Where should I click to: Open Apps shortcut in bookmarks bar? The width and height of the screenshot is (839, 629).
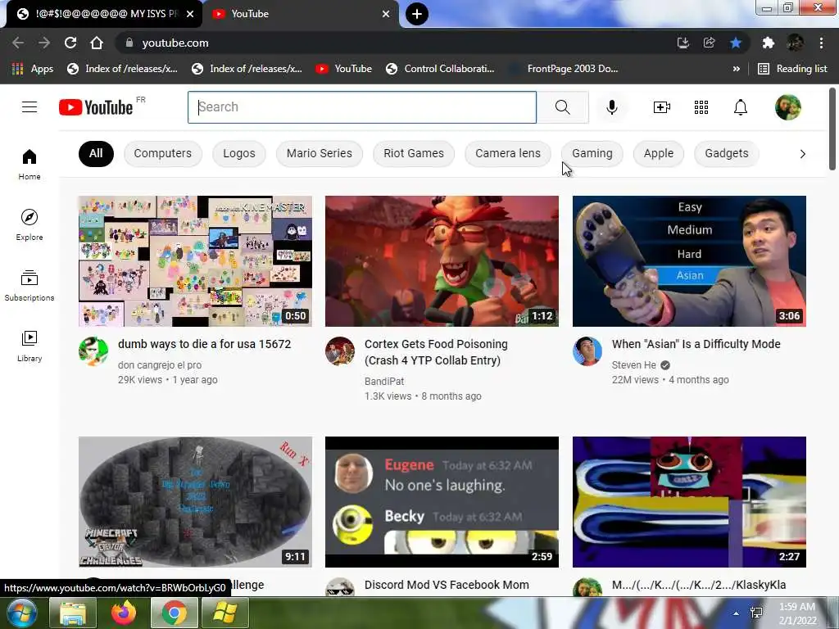32,69
